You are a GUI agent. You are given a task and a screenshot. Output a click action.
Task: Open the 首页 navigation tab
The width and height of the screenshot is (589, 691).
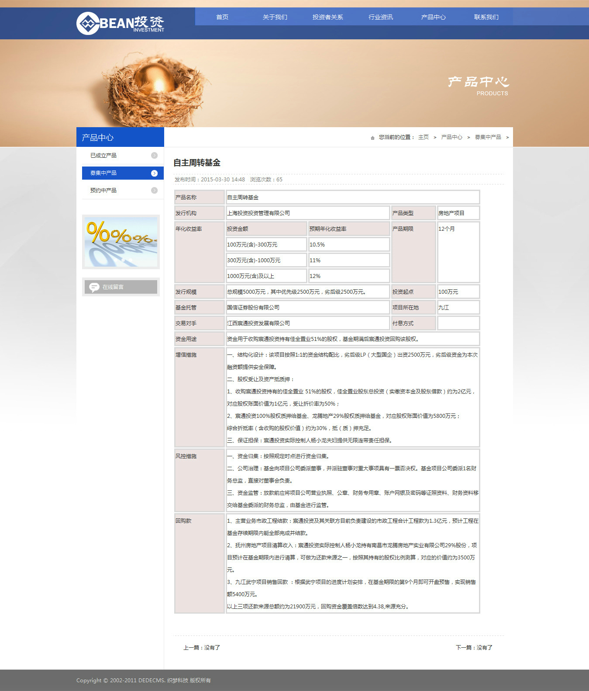(x=222, y=17)
